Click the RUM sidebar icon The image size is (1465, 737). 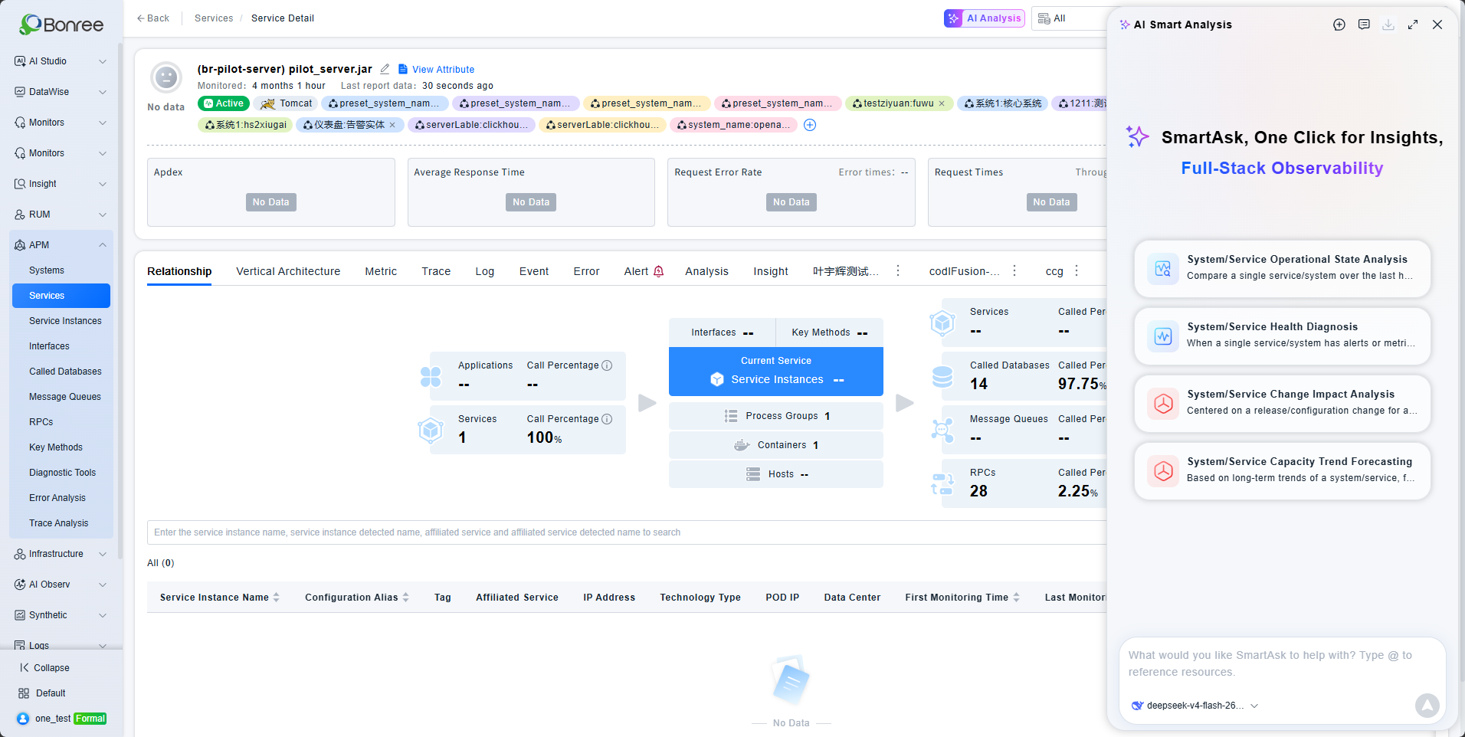pos(20,215)
